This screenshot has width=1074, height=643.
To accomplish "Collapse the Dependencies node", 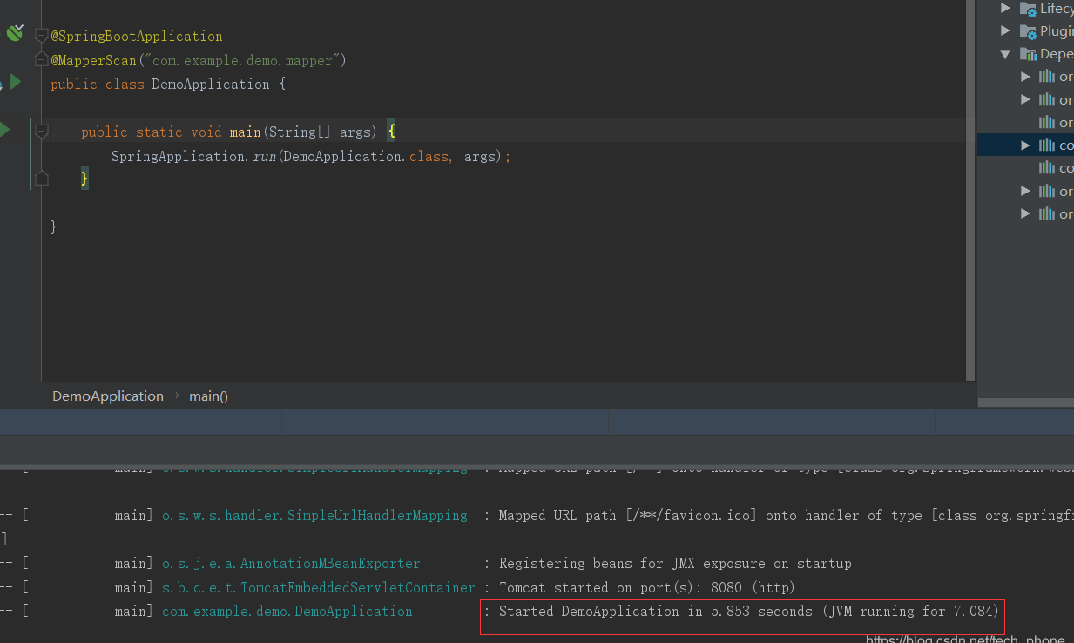I will coord(1006,54).
